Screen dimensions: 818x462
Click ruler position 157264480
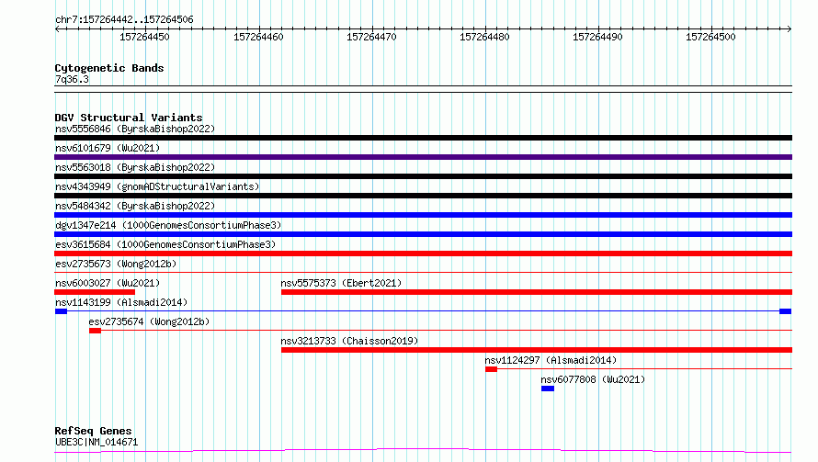(484, 37)
